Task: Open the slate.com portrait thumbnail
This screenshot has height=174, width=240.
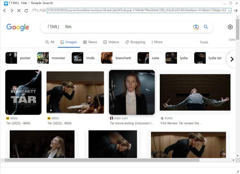Action: pos(132,92)
